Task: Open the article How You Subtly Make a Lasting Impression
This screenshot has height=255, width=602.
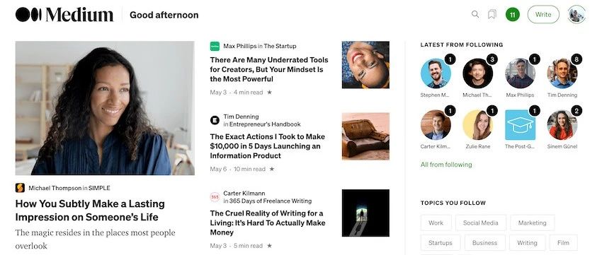Action: [90, 210]
